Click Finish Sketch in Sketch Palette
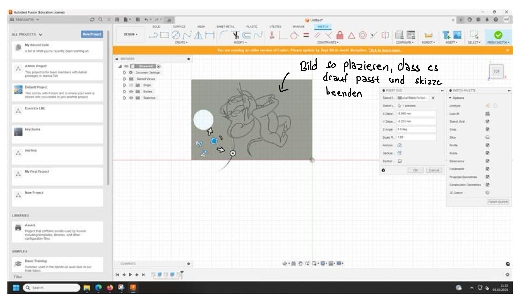The width and height of the screenshot is (522, 299). click(x=498, y=202)
